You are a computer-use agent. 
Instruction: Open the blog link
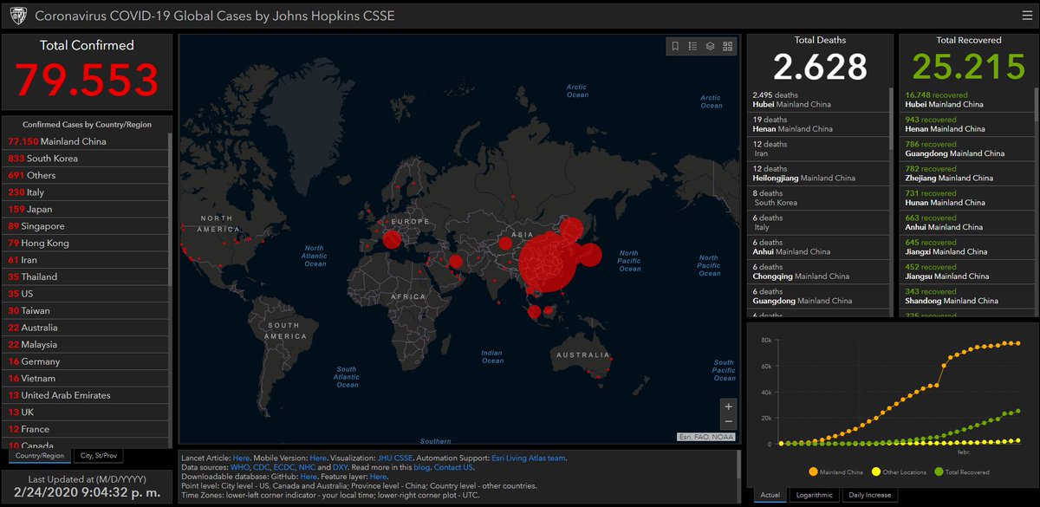[422, 467]
